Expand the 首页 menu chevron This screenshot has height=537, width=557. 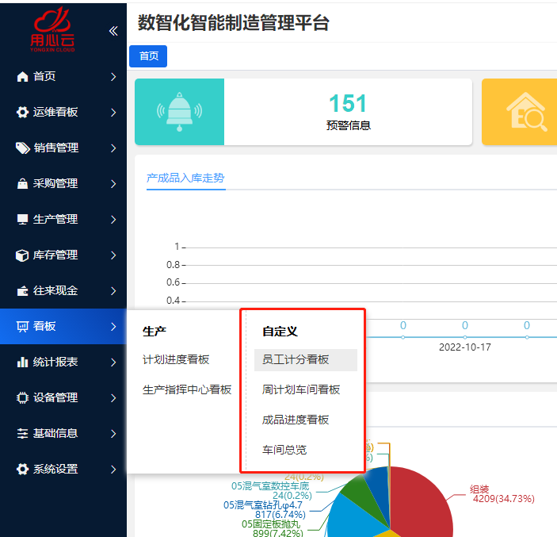(x=113, y=77)
